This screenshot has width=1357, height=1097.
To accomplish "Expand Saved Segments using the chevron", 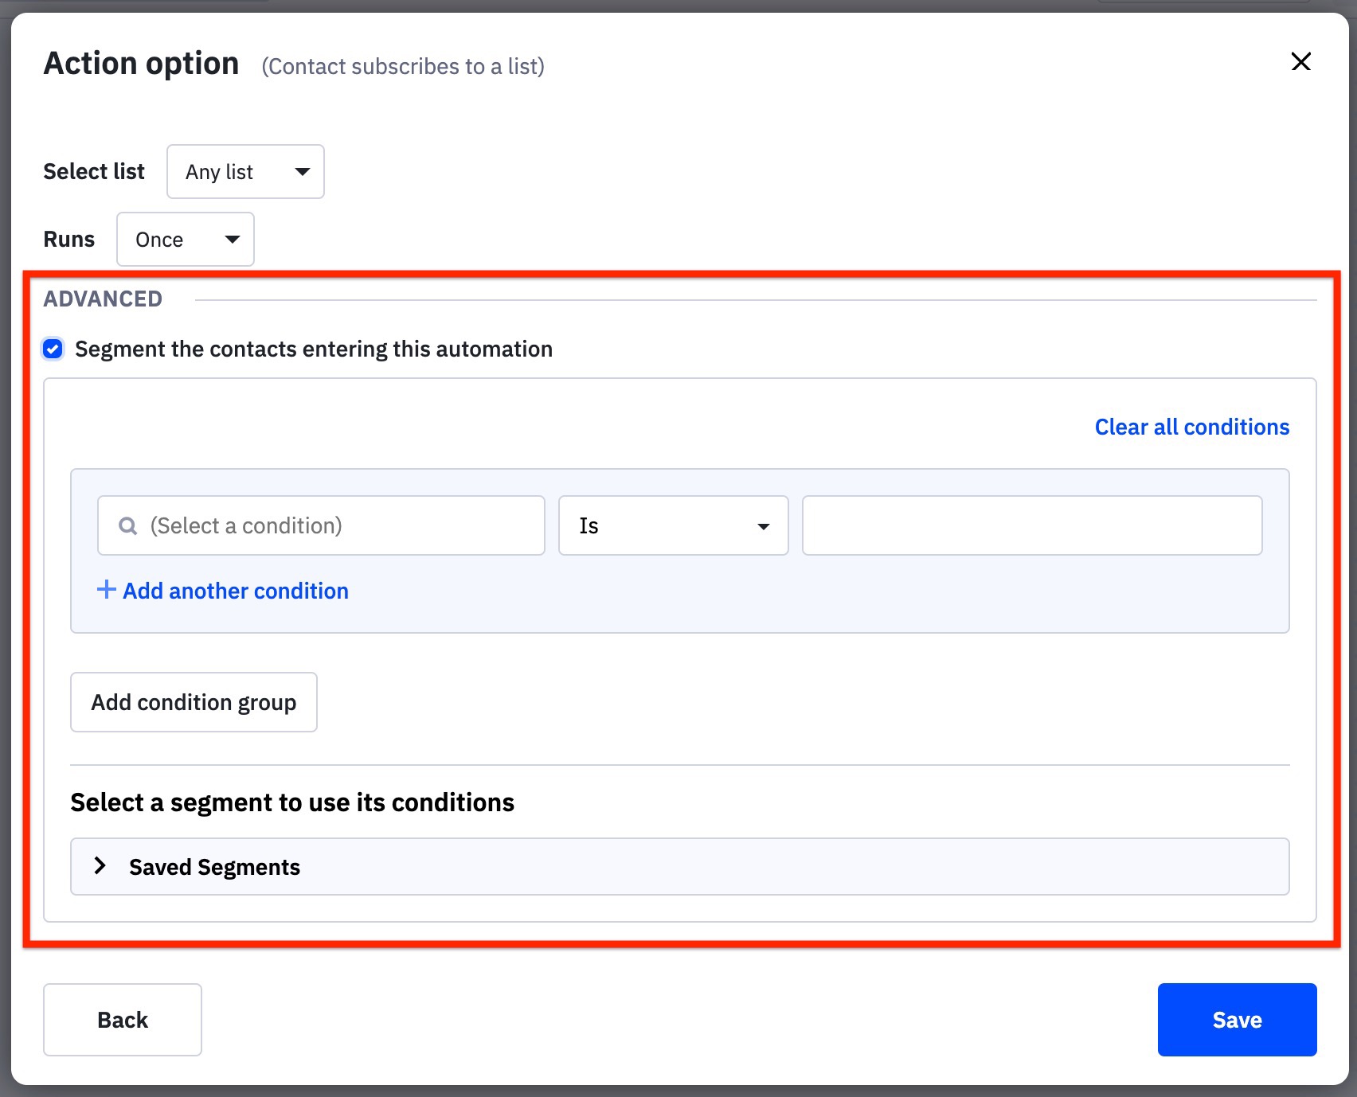I will [100, 866].
